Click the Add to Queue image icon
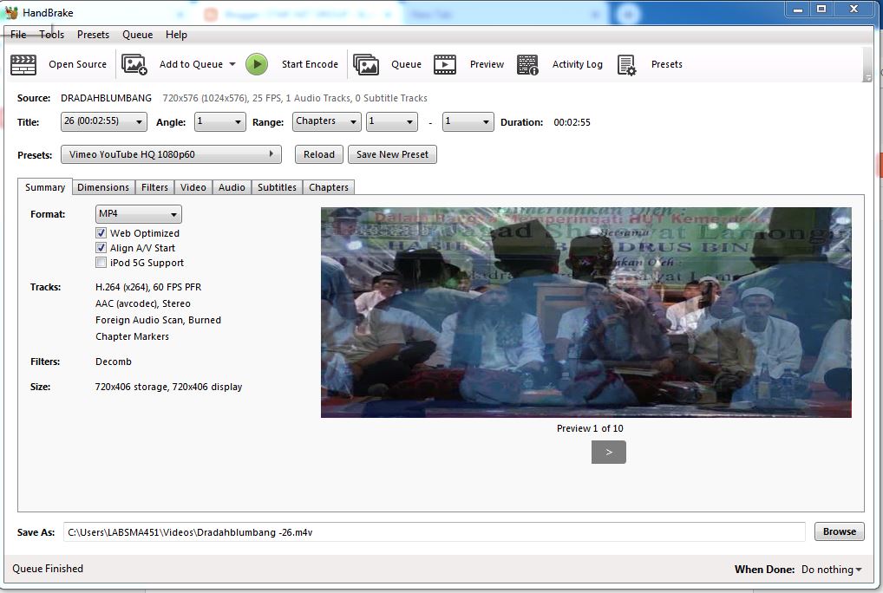This screenshot has width=883, height=593. [x=134, y=65]
